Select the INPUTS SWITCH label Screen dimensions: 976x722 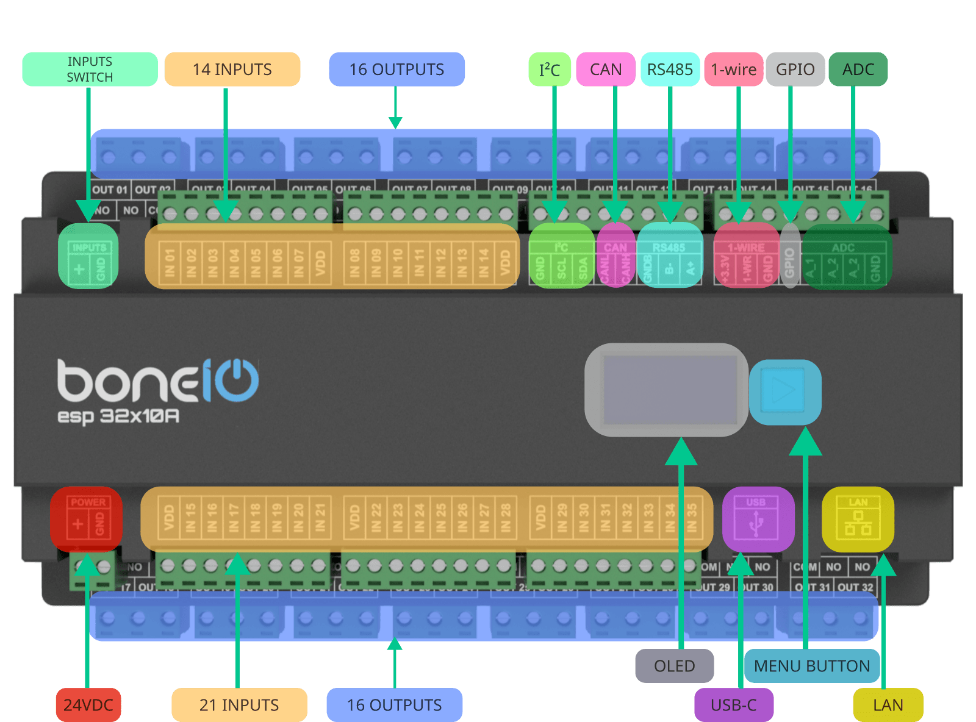pos(90,70)
